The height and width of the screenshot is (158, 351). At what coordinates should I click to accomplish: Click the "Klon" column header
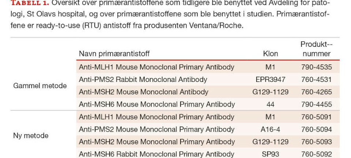pyautogui.click(x=271, y=54)
